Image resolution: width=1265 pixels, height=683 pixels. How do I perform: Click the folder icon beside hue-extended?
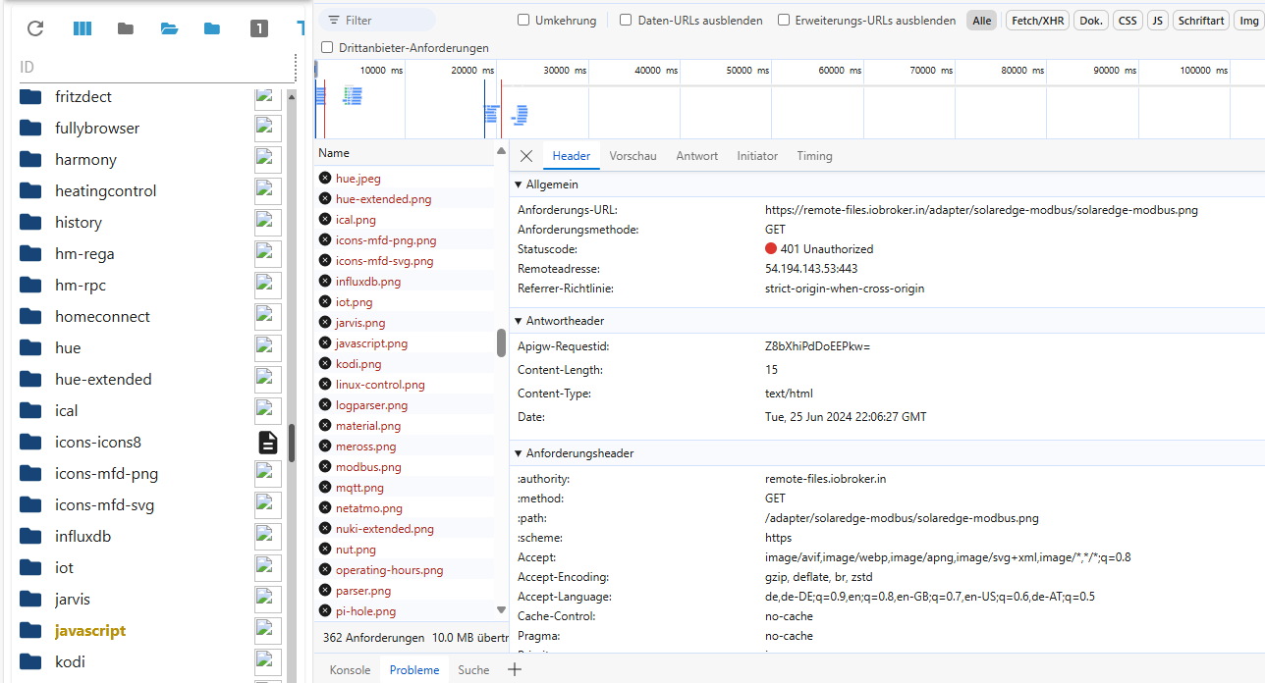pos(30,379)
